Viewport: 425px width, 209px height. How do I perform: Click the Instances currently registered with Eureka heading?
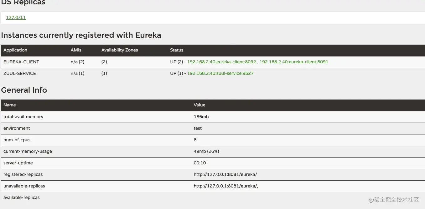(81, 35)
